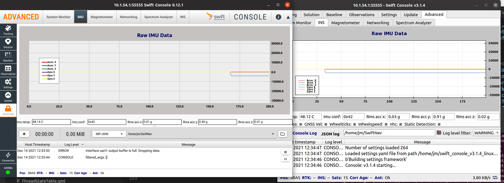This screenshot has width=504, height=183.
Task: Open the SBP-JSON format dropdown
Action: coord(109,134)
